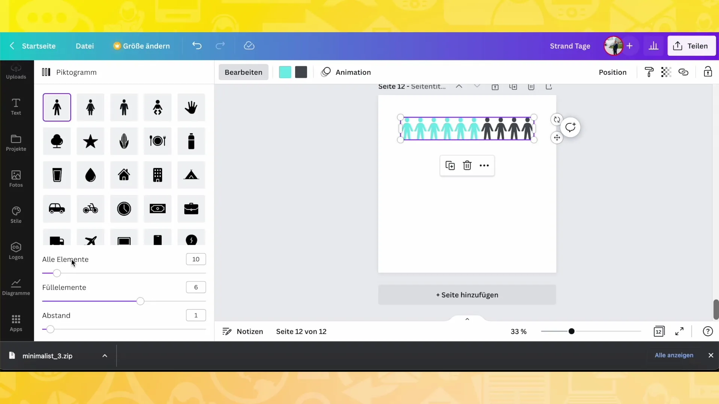Select the tree/nature piktogram icon
Image resolution: width=719 pixels, height=404 pixels.
[57, 141]
